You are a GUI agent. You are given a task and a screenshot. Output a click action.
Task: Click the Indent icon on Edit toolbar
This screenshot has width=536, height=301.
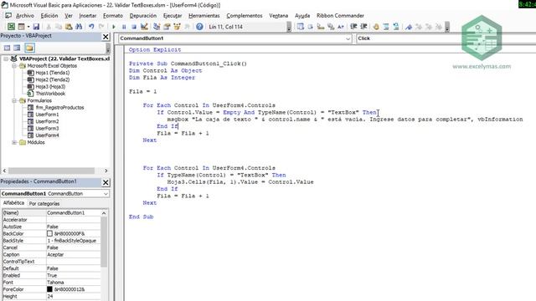tap(353, 27)
